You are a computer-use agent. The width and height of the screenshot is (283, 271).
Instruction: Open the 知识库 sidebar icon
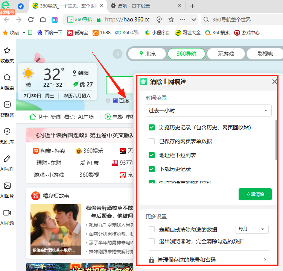7,132
